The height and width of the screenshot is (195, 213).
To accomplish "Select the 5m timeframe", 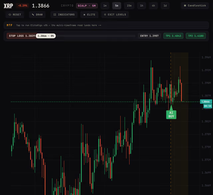I will click(117, 6).
